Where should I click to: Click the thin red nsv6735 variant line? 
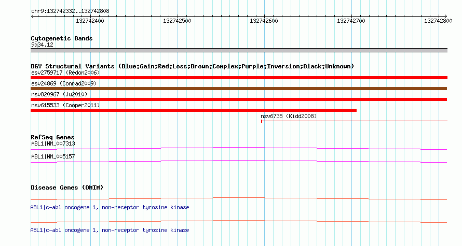click(x=354, y=121)
